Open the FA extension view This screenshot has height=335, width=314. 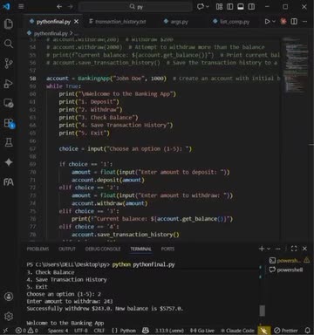[9, 182]
